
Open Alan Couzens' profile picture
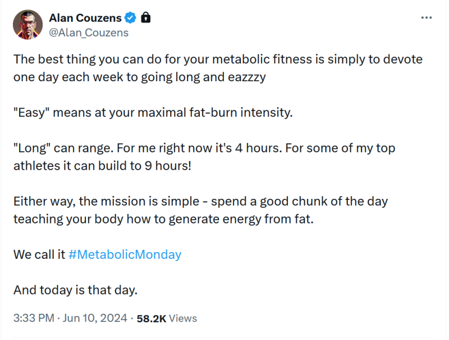click(x=28, y=25)
